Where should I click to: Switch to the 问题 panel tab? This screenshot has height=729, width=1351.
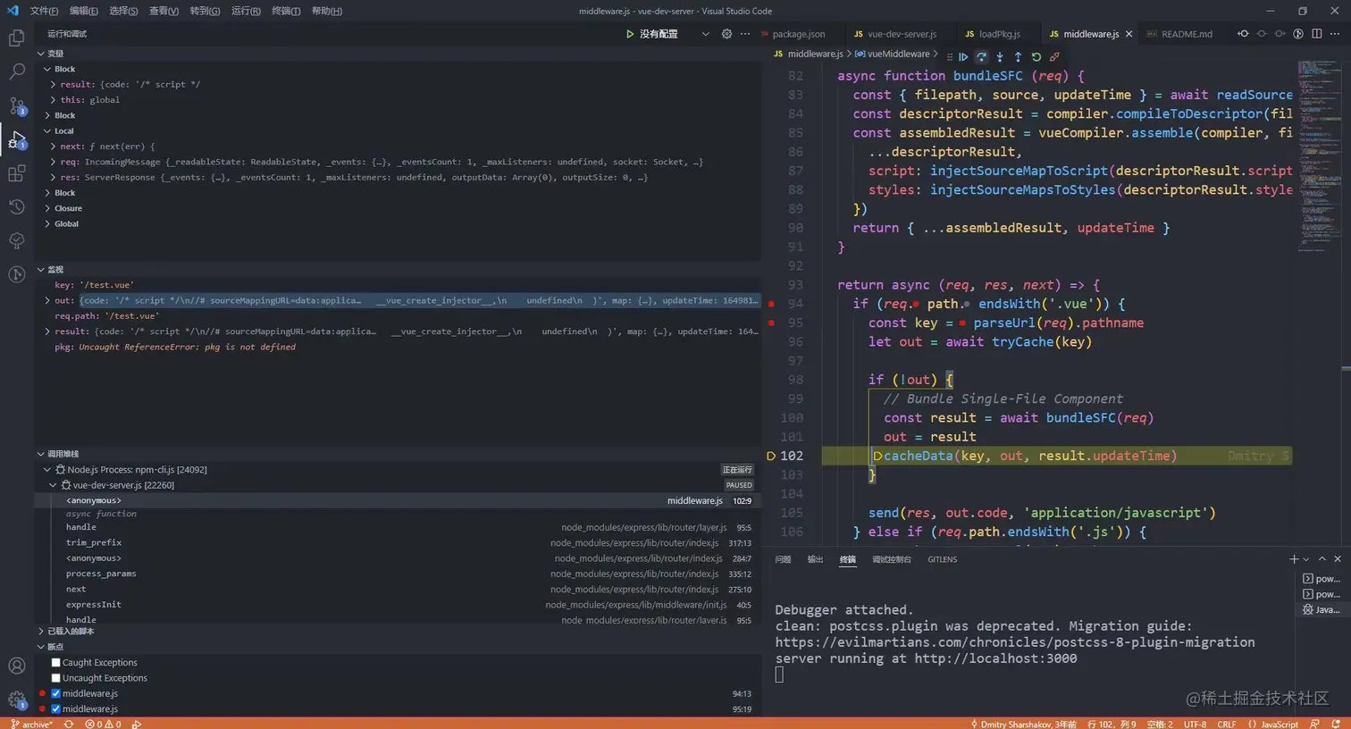pos(783,559)
